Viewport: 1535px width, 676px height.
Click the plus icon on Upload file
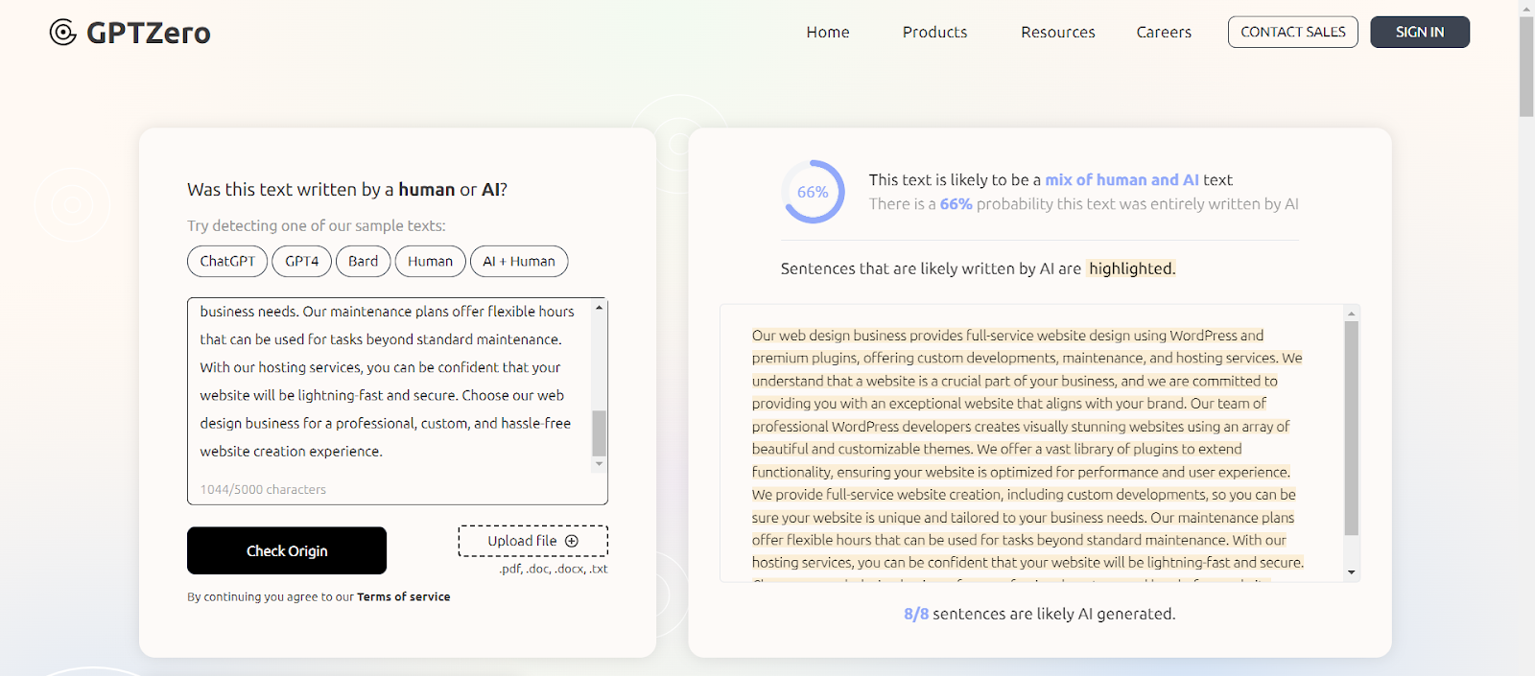point(572,541)
